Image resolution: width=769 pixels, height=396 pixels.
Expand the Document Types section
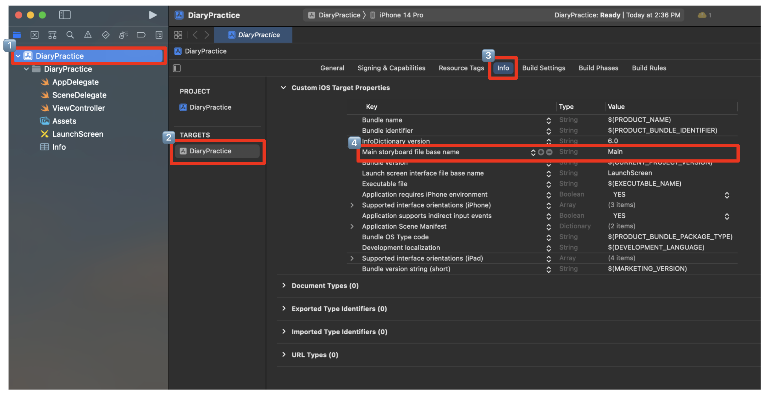pos(284,286)
